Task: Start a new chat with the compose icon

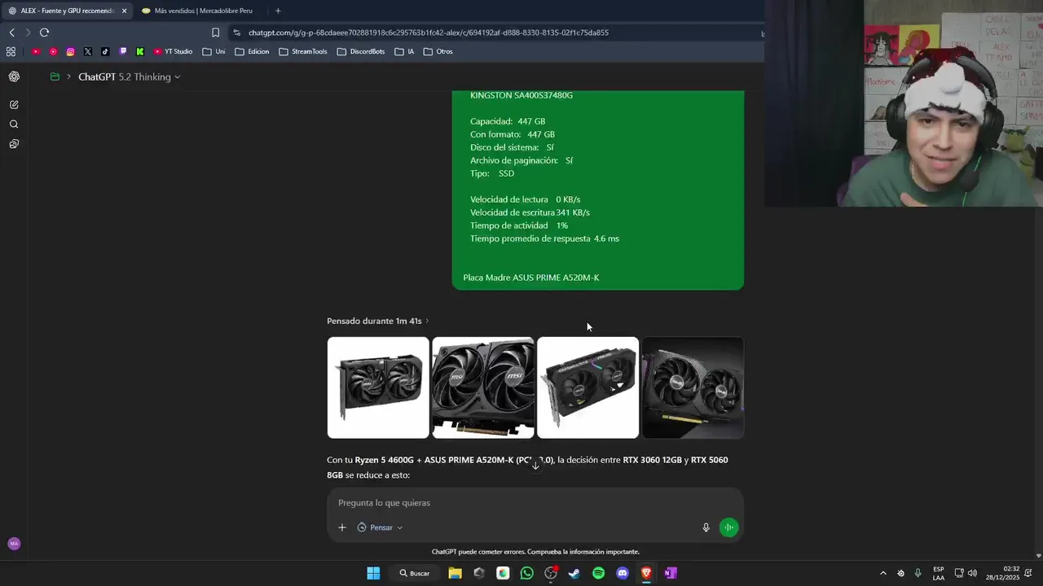Action: tap(14, 105)
